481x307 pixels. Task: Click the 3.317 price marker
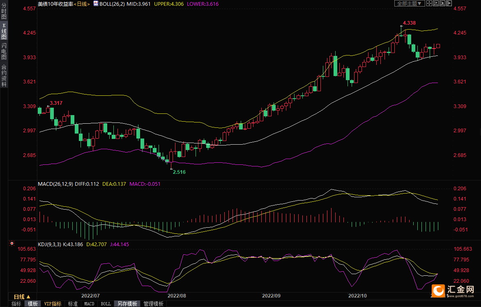click(56, 103)
